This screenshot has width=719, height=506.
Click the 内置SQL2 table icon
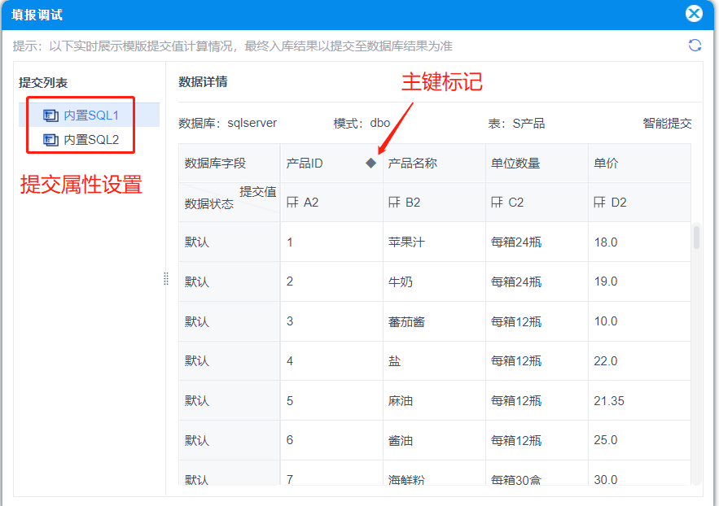50,140
